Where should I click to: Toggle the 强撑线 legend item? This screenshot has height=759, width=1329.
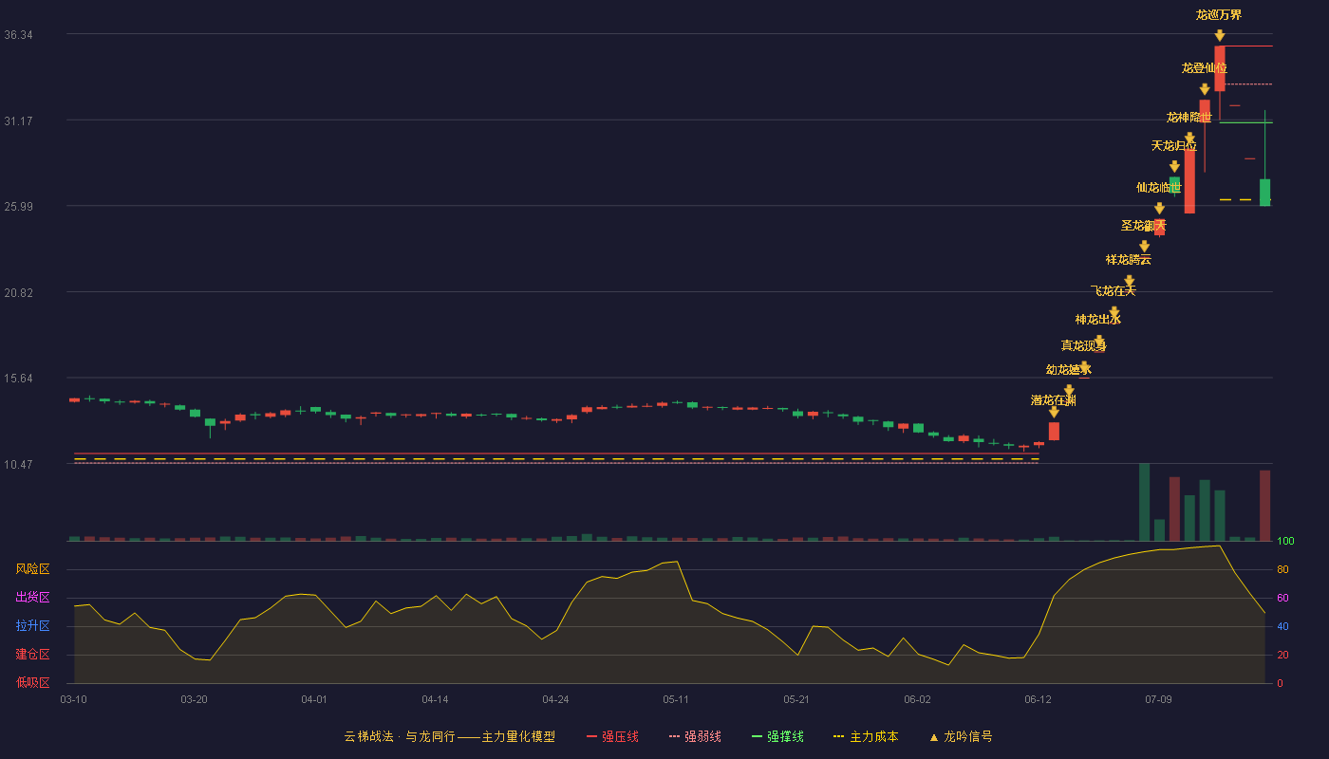[x=777, y=736]
